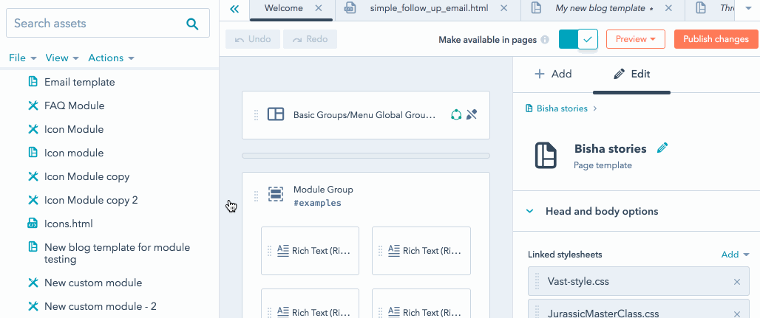Click the simple_follow_up_email.html tab file icon
Image resolution: width=760 pixels, height=318 pixels.
(350, 8)
